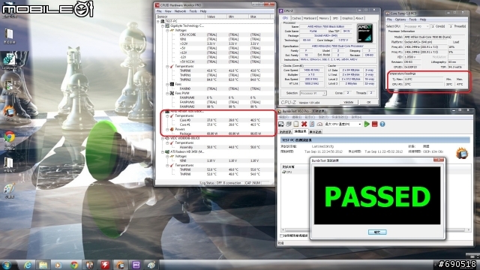480x270 pixels.
Task: Click the stacked pages icon in BurnInTest toolbar
Action: (289, 124)
